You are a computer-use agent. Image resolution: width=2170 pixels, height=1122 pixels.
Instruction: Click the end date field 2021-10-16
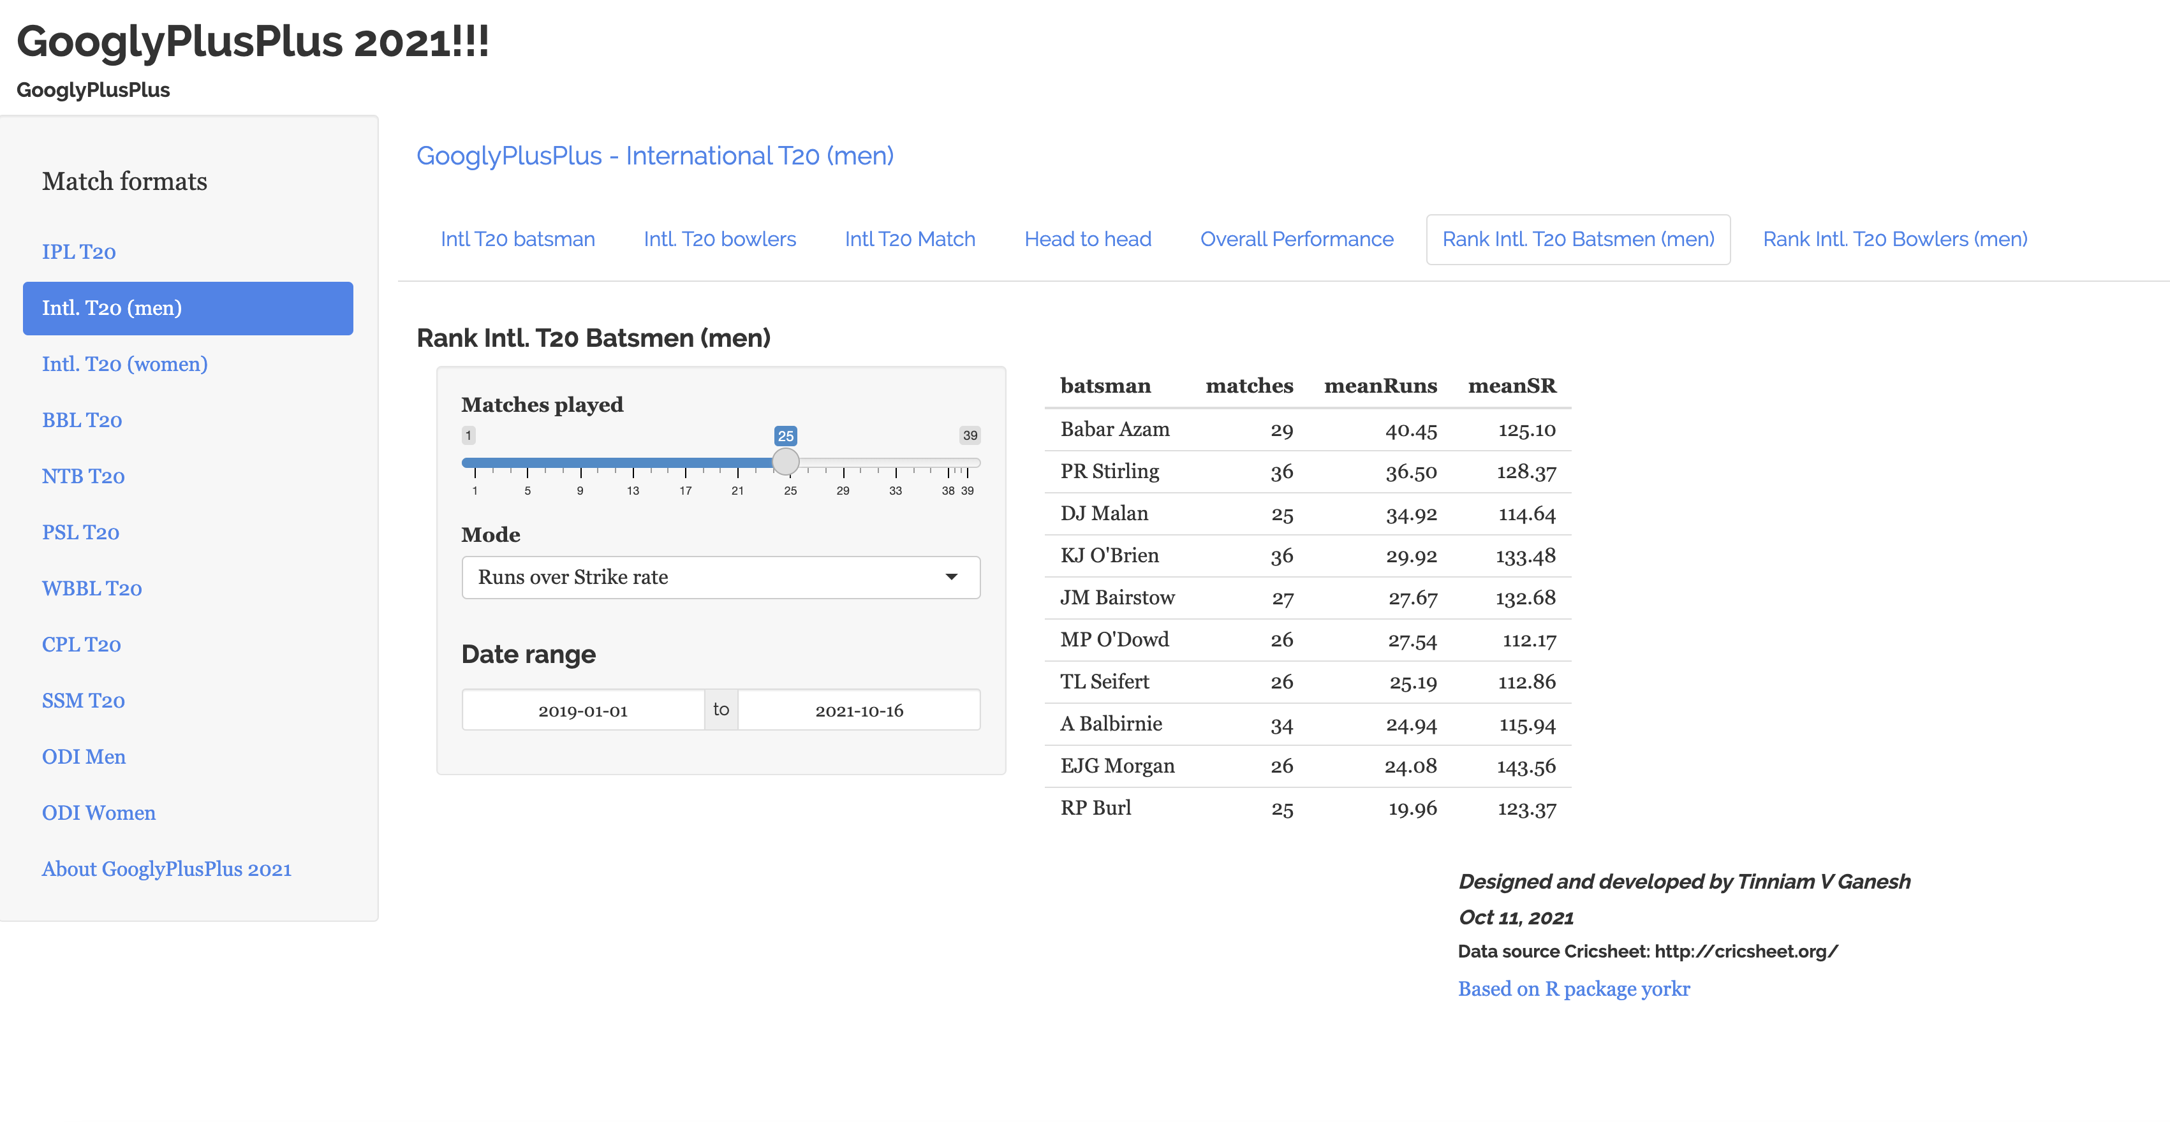(x=859, y=710)
